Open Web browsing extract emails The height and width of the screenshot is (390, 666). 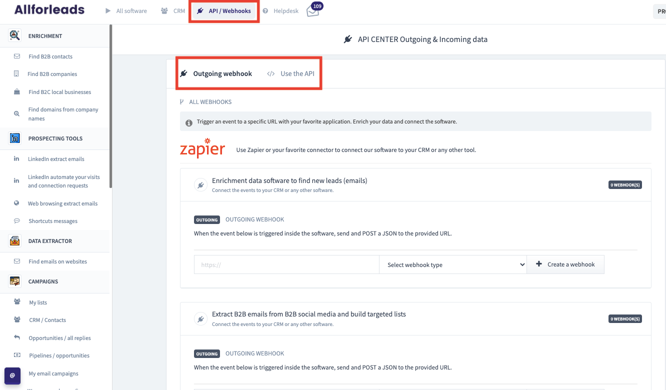(63, 203)
